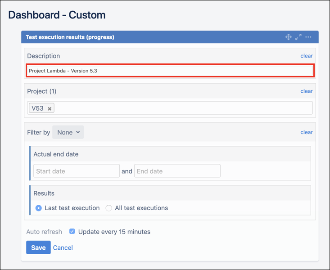Maximize the gadget with the expand arrows icon
This screenshot has height=270, width=330.
click(298, 37)
